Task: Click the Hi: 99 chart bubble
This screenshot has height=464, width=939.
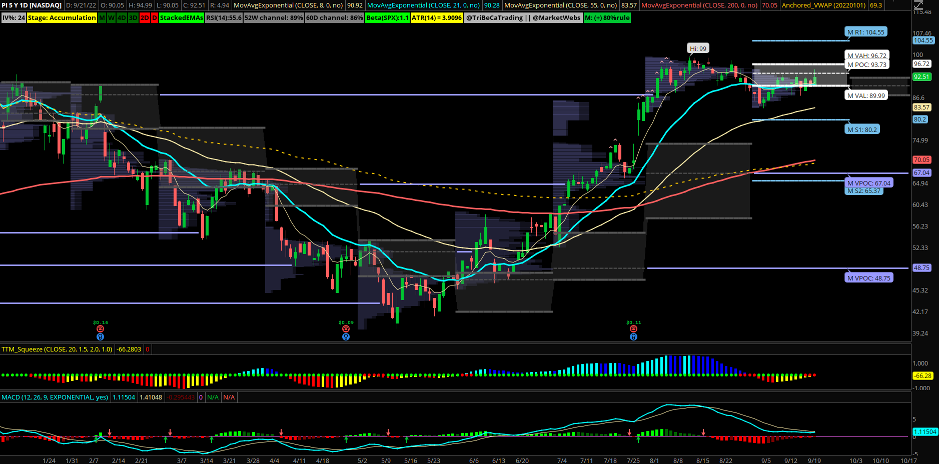Action: [698, 48]
